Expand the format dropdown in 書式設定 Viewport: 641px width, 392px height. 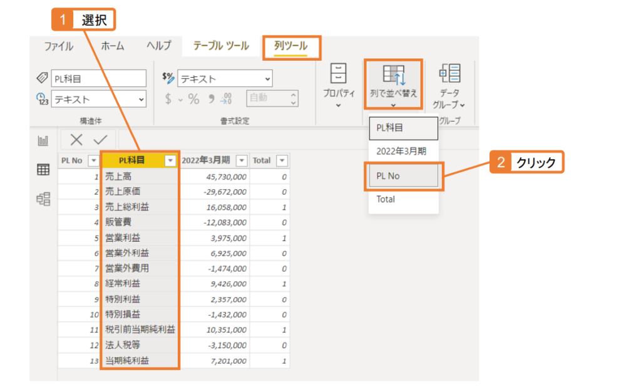point(266,78)
